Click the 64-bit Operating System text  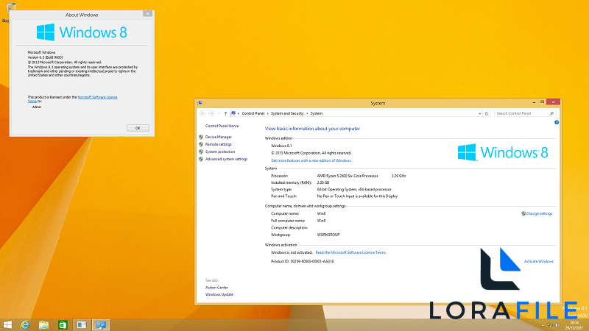click(x=354, y=190)
